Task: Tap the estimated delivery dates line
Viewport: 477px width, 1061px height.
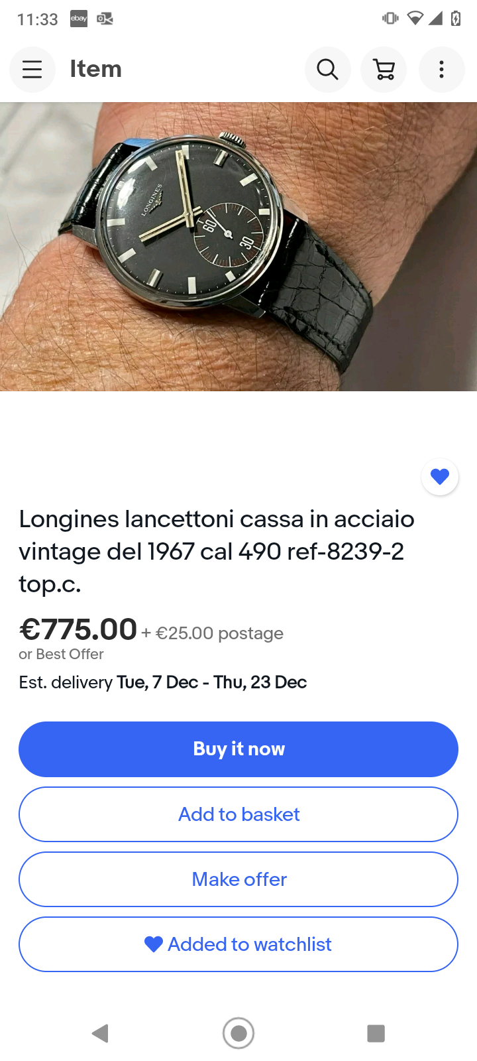Action: (163, 682)
